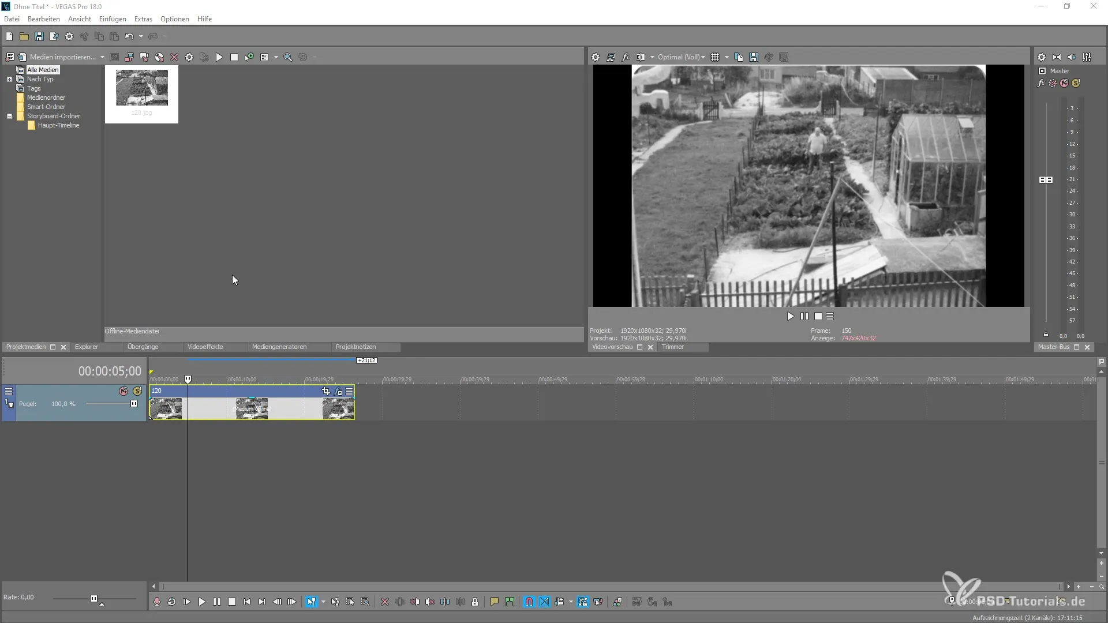Toggle solo on the video track
Screen dimensions: 1108x623
click(137, 391)
